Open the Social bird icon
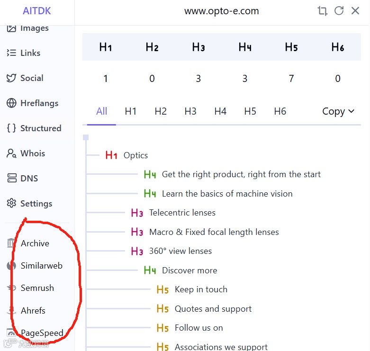This screenshot has width=370, height=351. [x=11, y=78]
